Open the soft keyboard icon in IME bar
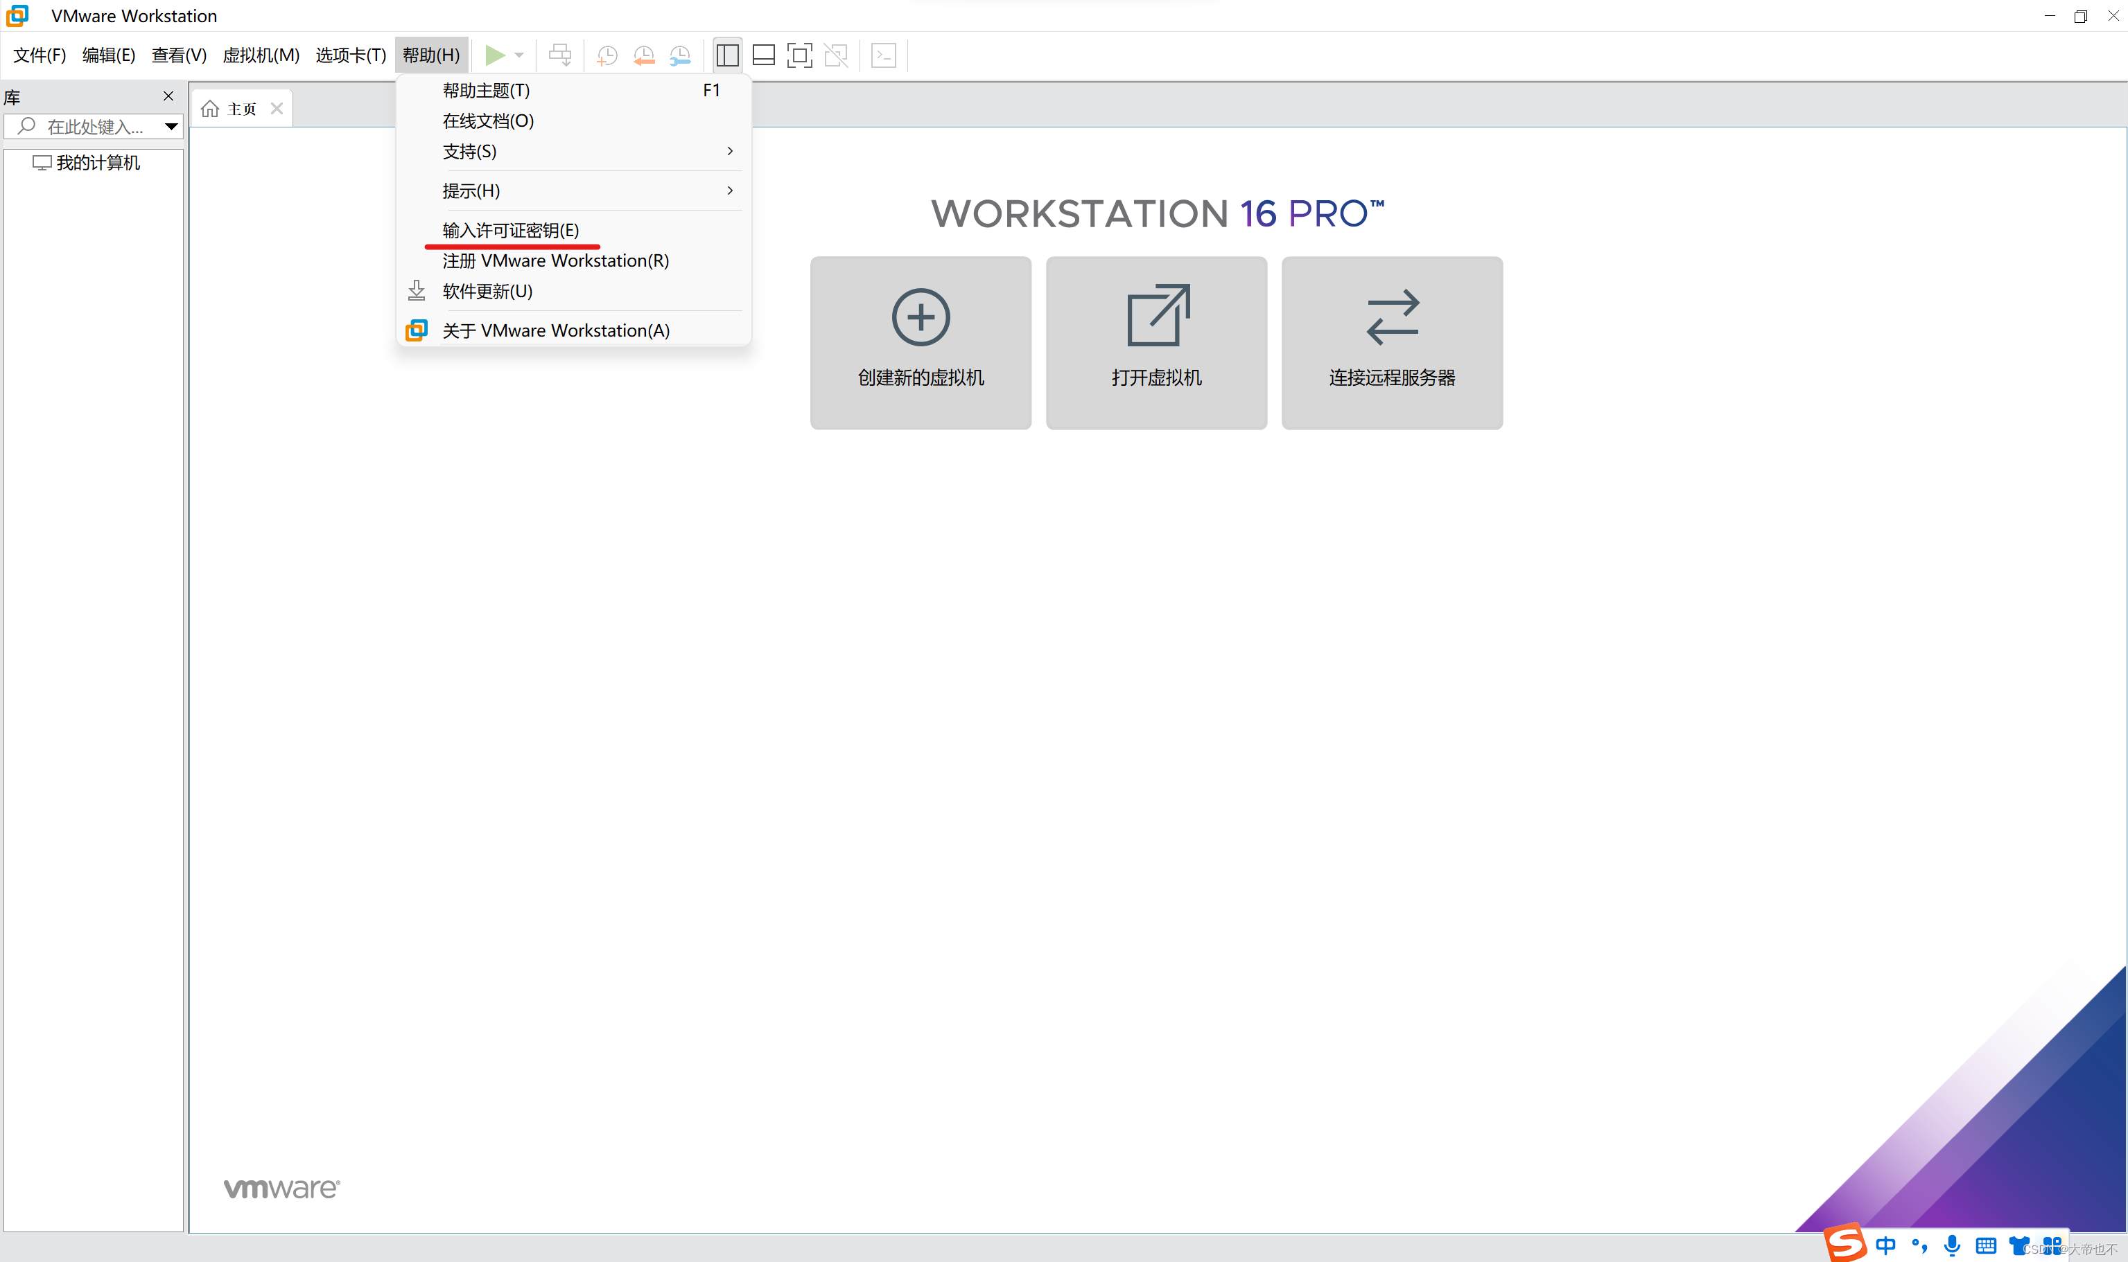Viewport: 2128px width, 1262px height. 1986,1246
